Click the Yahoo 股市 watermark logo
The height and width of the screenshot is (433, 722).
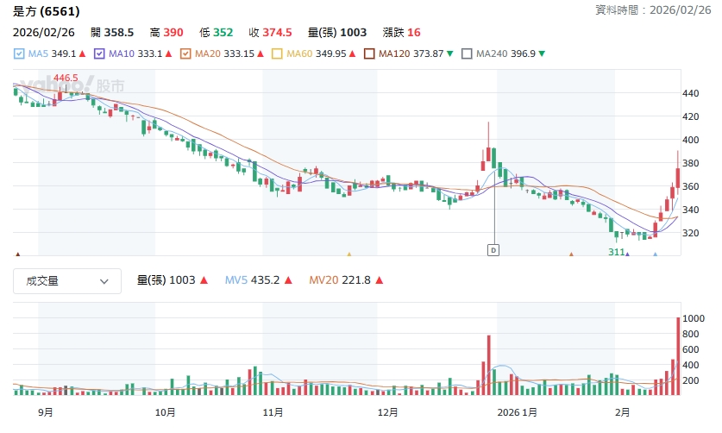point(71,85)
